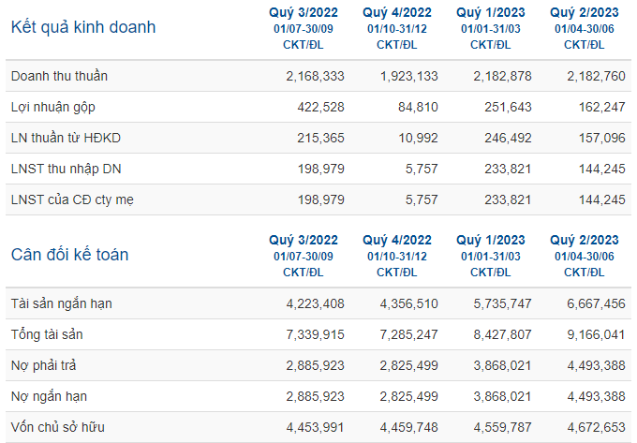Select Quý 3/2022 header in Kết quả kinh doanh
This screenshot has width=637, height=443.
304,12
